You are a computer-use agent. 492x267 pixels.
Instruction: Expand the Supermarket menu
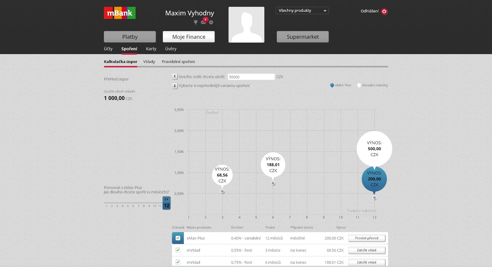303,37
